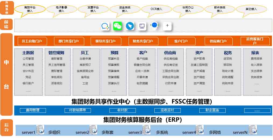Click the server1 icon
The height and width of the screenshot is (140, 273).
click(41, 130)
